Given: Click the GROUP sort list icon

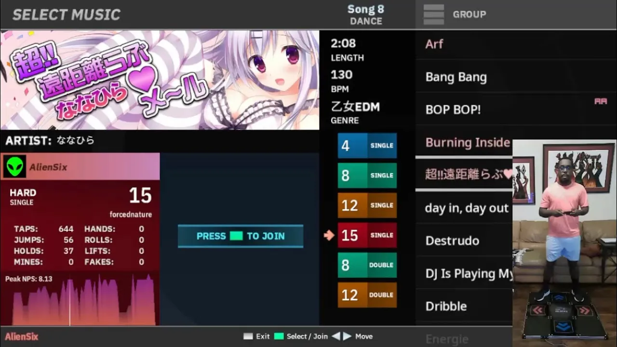Looking at the screenshot, I should 433,14.
